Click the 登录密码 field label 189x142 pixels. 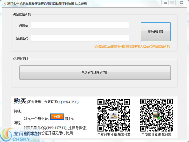click(x=22, y=38)
